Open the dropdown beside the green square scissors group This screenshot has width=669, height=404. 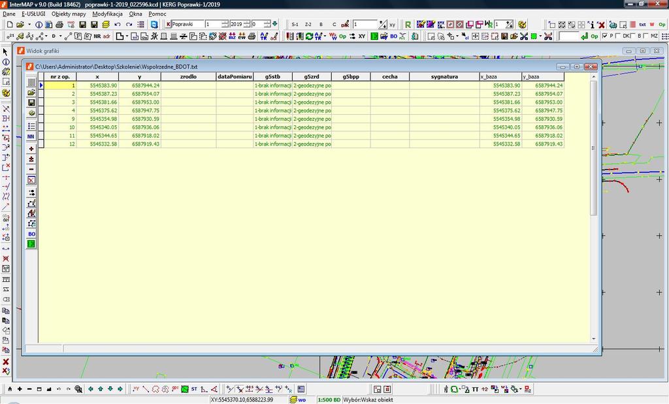click(540, 37)
